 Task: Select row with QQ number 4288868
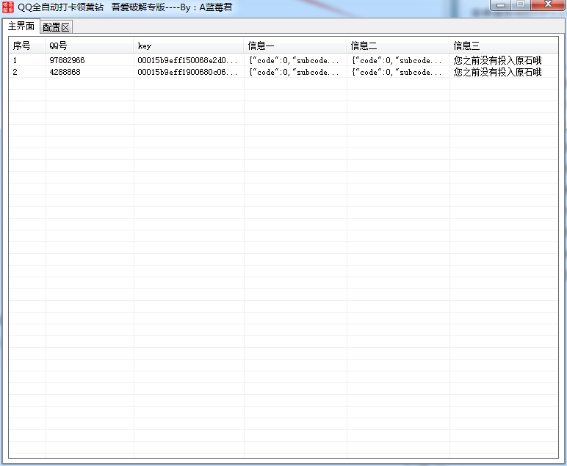(x=65, y=72)
